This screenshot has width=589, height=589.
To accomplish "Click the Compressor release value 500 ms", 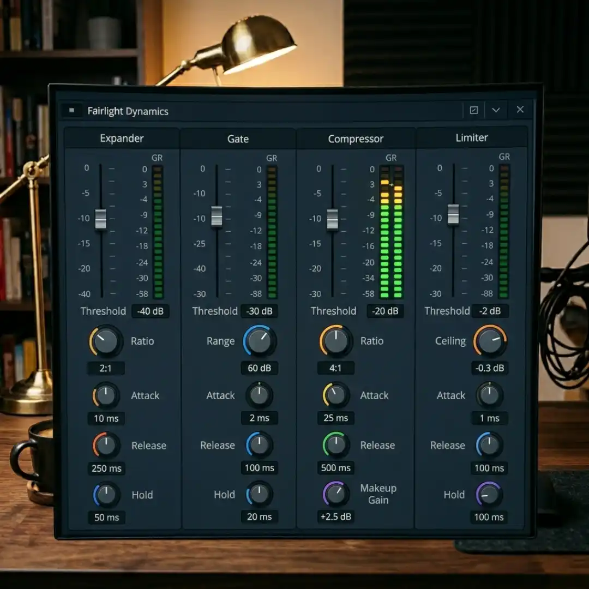I will coord(336,468).
